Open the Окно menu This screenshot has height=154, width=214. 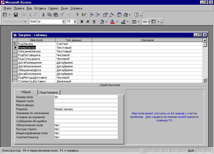click(64, 8)
